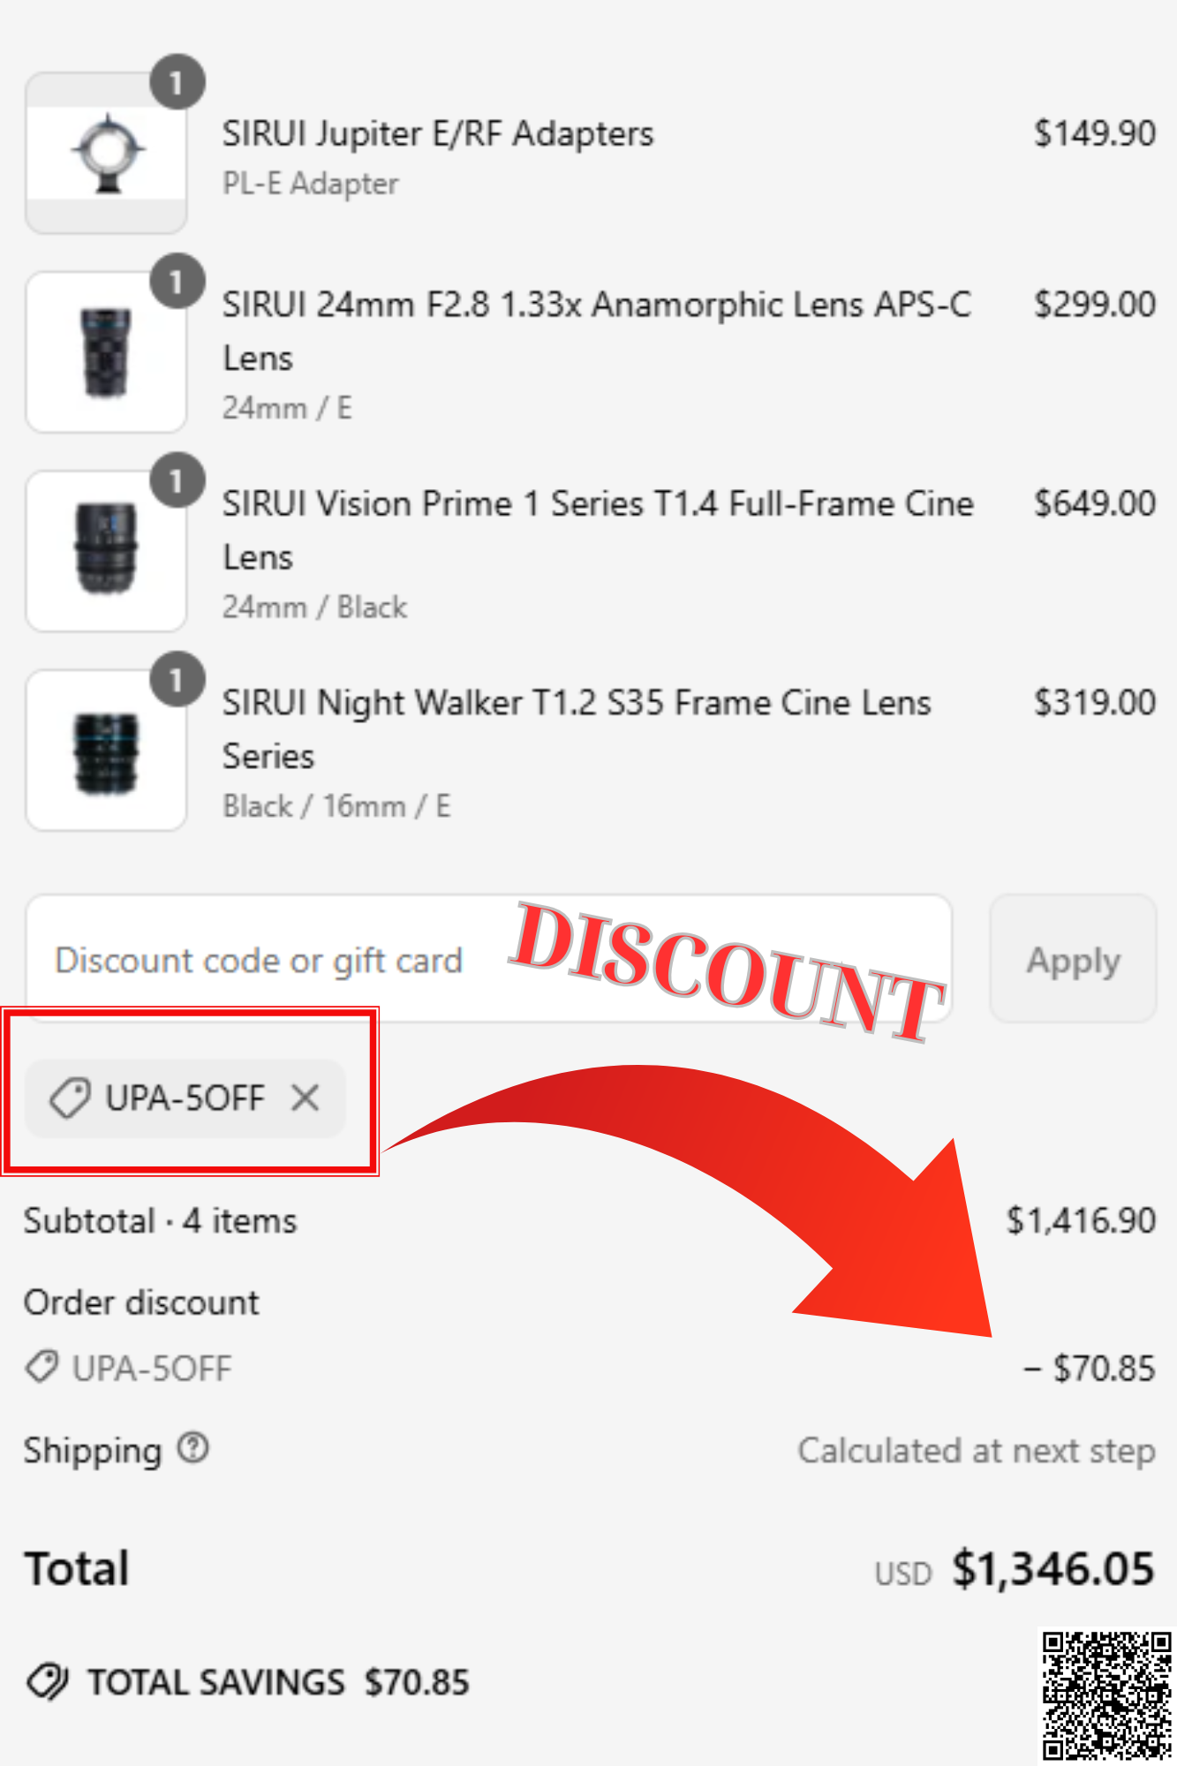Click the SIRUI Vision Prime 1 Series title
The height and width of the screenshot is (1766, 1177).
point(598,531)
